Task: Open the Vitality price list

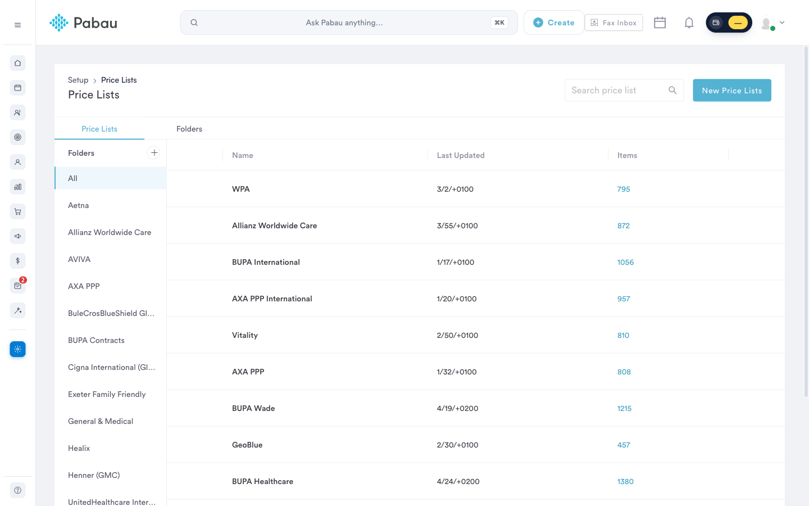Action: pos(476,335)
